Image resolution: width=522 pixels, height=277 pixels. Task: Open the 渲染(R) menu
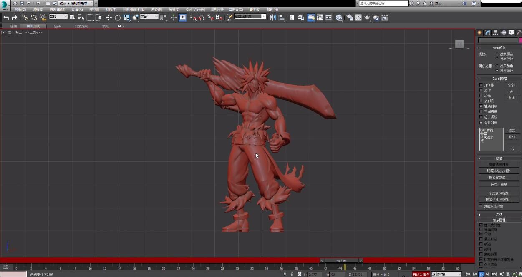156,10
